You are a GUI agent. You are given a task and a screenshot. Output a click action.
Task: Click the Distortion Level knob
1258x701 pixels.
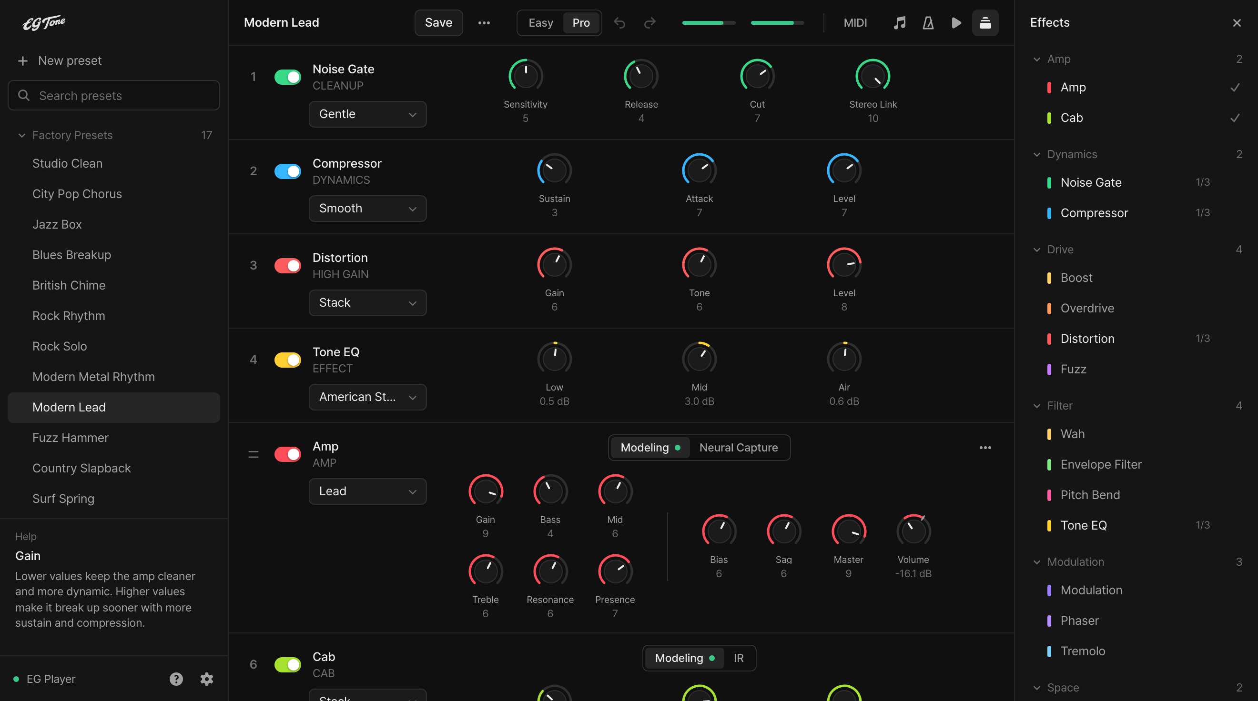click(x=844, y=265)
